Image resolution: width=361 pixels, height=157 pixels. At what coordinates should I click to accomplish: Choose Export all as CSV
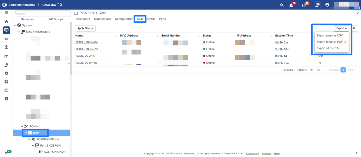(x=328, y=48)
